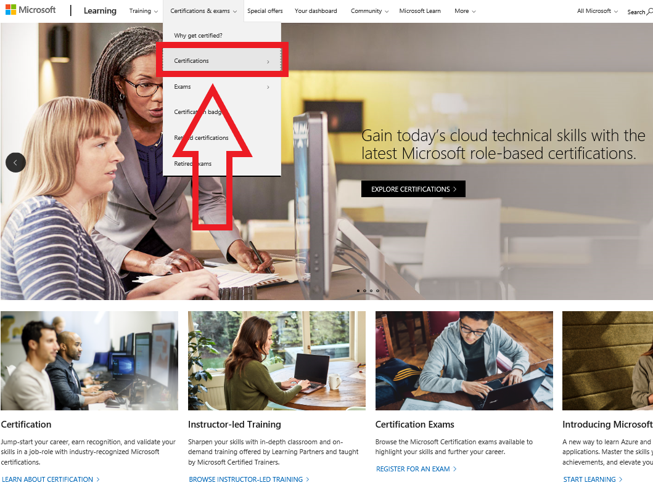
Task: Click the Explore Certifications button
Action: click(x=413, y=189)
